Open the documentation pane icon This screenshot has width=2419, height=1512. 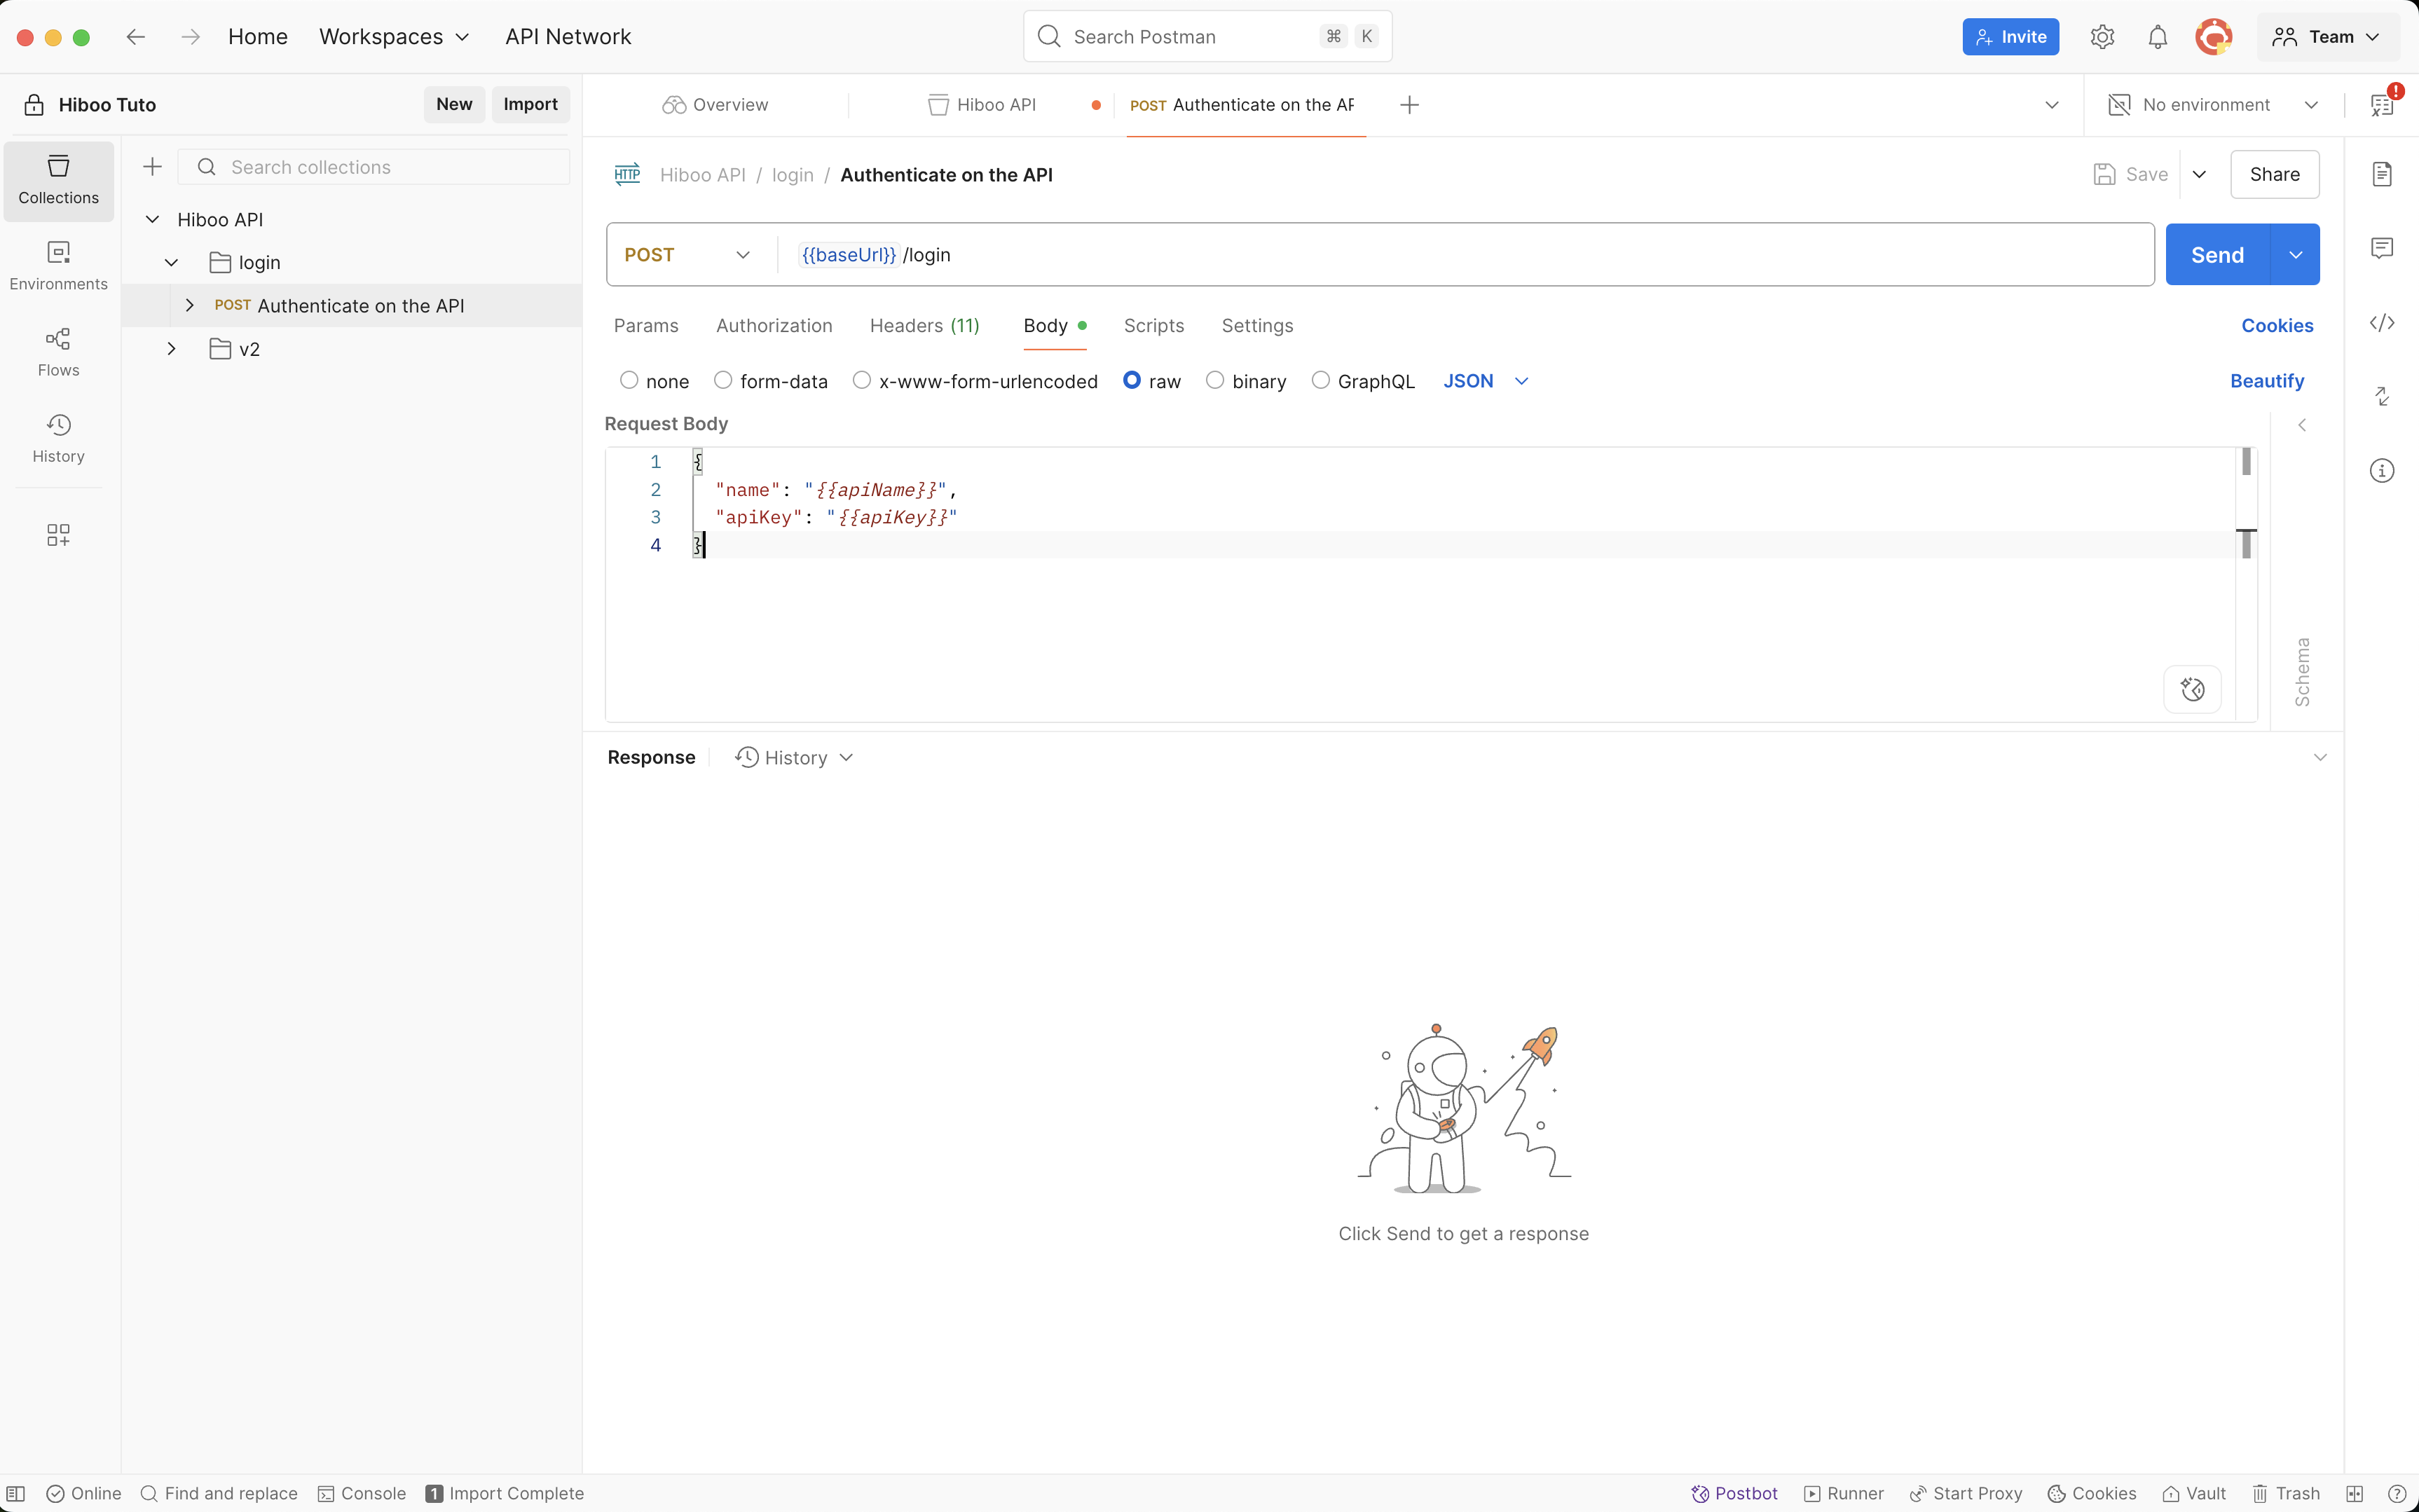(2382, 174)
